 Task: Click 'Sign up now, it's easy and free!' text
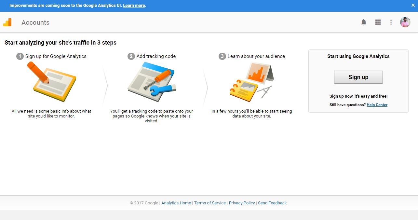358,96
